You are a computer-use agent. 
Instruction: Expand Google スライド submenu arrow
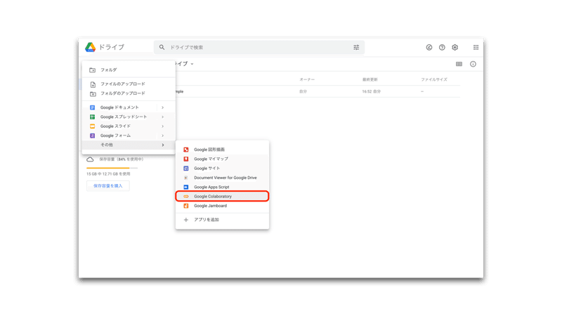[x=163, y=126]
